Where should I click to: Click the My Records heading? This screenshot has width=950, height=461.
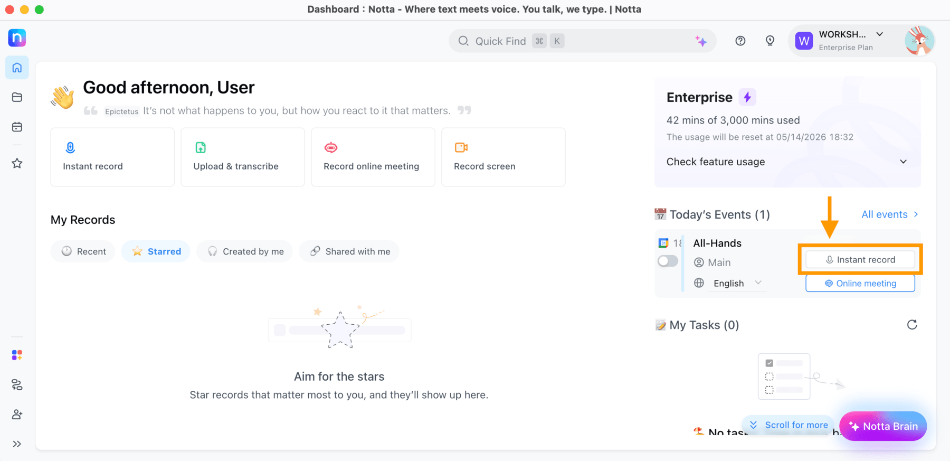pyautogui.click(x=83, y=220)
